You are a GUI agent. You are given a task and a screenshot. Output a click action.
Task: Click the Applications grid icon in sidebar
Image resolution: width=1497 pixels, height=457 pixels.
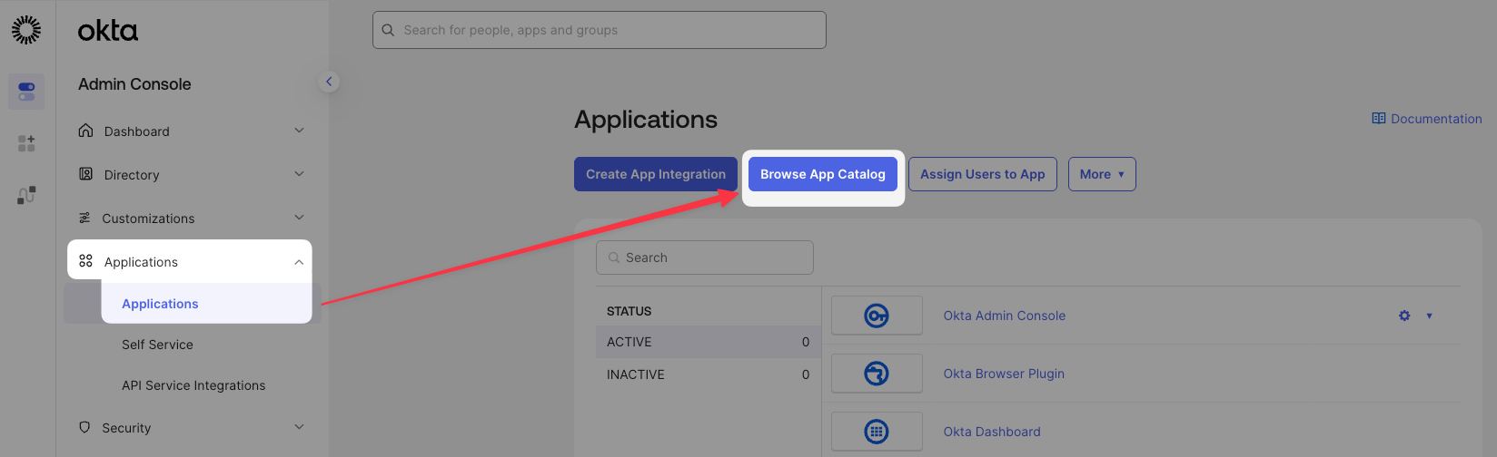coord(85,261)
